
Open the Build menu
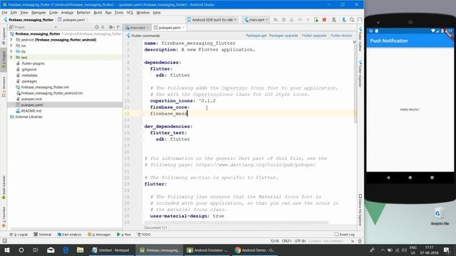(98, 13)
